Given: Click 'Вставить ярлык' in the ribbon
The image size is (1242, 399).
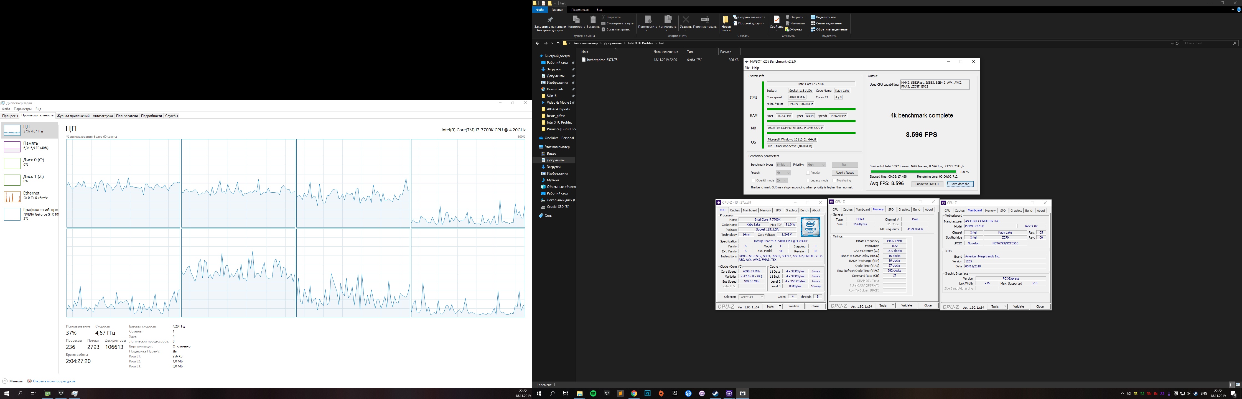Looking at the screenshot, I should (616, 29).
